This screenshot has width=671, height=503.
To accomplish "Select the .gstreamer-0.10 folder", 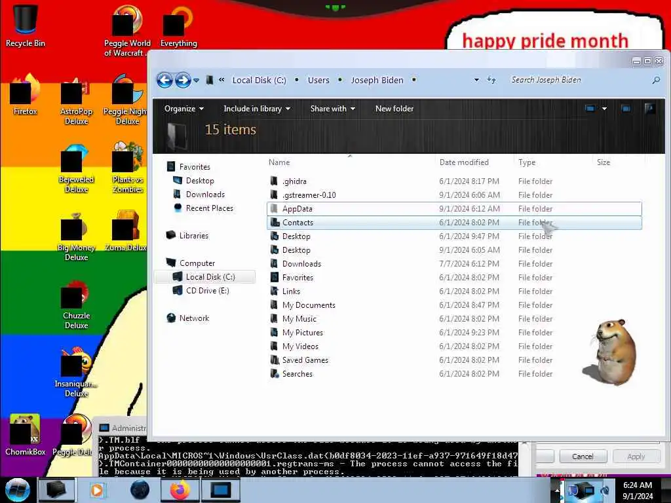I will (454, 195).
